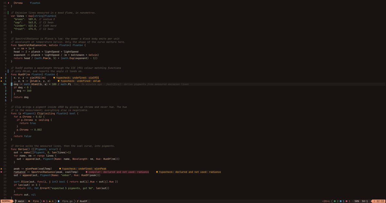Click the current line number 50
This screenshot has height=203, width=386.
[x=5, y=84]
